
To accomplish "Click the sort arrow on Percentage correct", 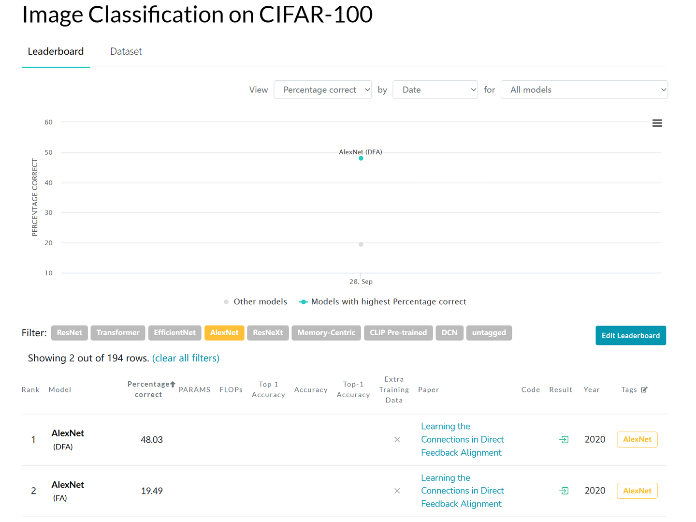I will point(173,384).
